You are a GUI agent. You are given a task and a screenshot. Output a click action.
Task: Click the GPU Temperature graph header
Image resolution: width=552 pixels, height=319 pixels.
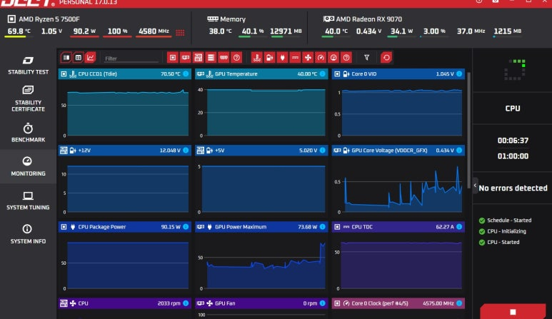point(261,74)
